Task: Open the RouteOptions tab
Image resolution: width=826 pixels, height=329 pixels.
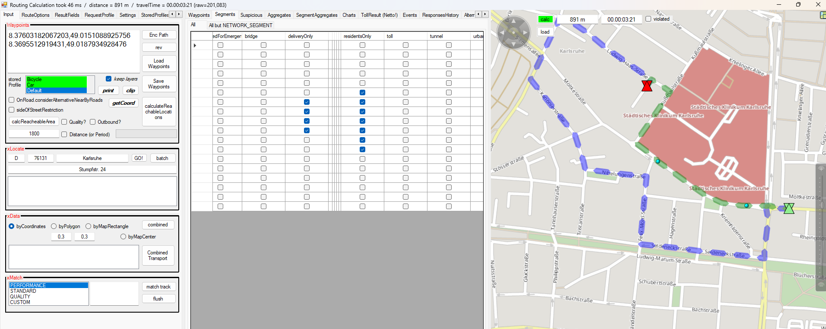Action: coord(35,15)
